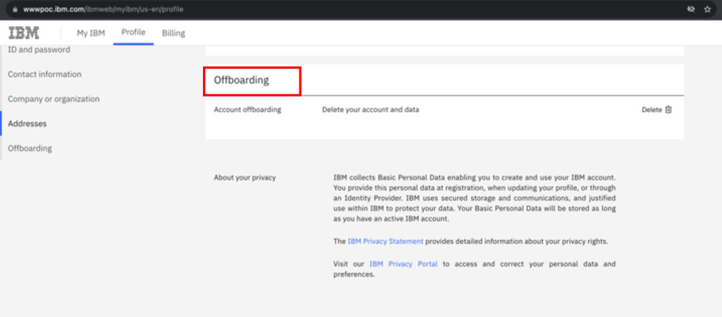Switch to the Billing tab
Viewport: 722px width, 317px height.
coord(174,33)
